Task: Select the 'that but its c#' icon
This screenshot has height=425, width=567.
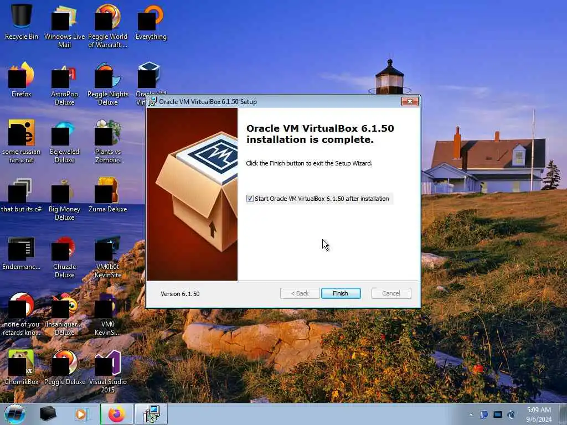Action: [x=22, y=195]
